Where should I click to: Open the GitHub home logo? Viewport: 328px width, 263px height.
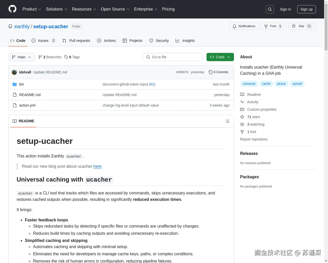pos(12,9)
